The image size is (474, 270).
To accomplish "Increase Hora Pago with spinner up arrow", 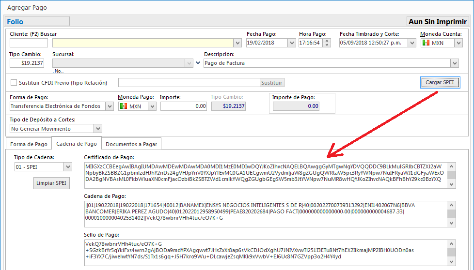I will tap(327, 41).
